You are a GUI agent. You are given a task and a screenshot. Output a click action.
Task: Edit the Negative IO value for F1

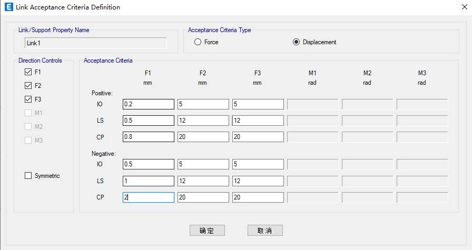coord(149,164)
